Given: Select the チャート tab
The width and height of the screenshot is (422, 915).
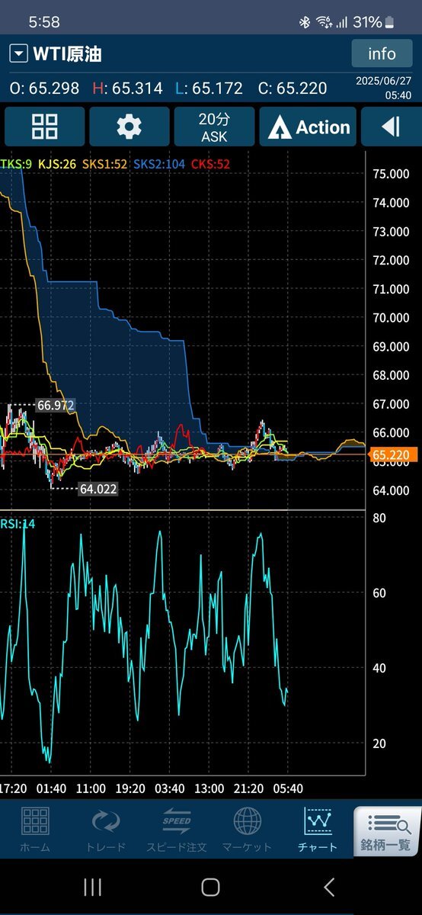Looking at the screenshot, I should (x=318, y=830).
